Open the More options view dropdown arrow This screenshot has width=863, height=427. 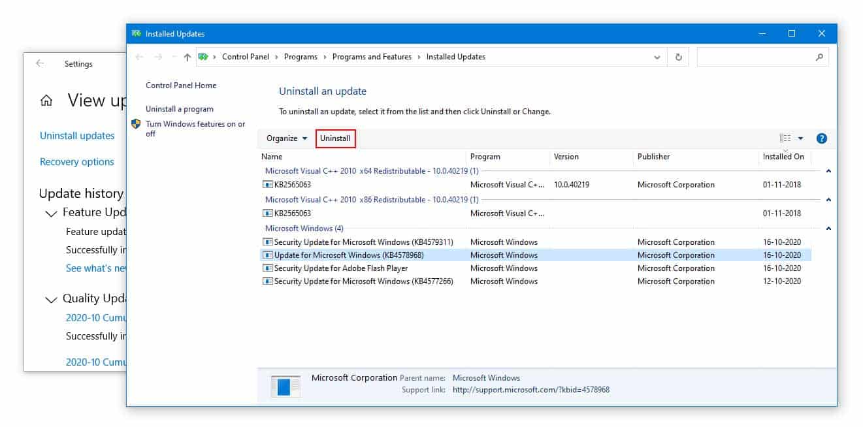[x=800, y=138]
